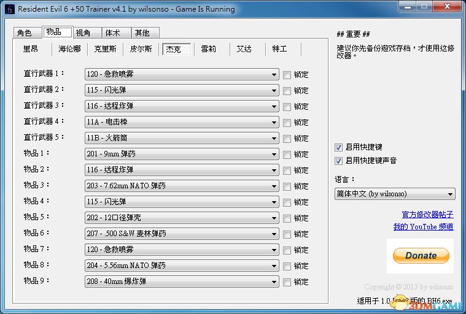466x314 pixels.
Task: Click the trainer app icon in title bar
Action: [x=9, y=9]
